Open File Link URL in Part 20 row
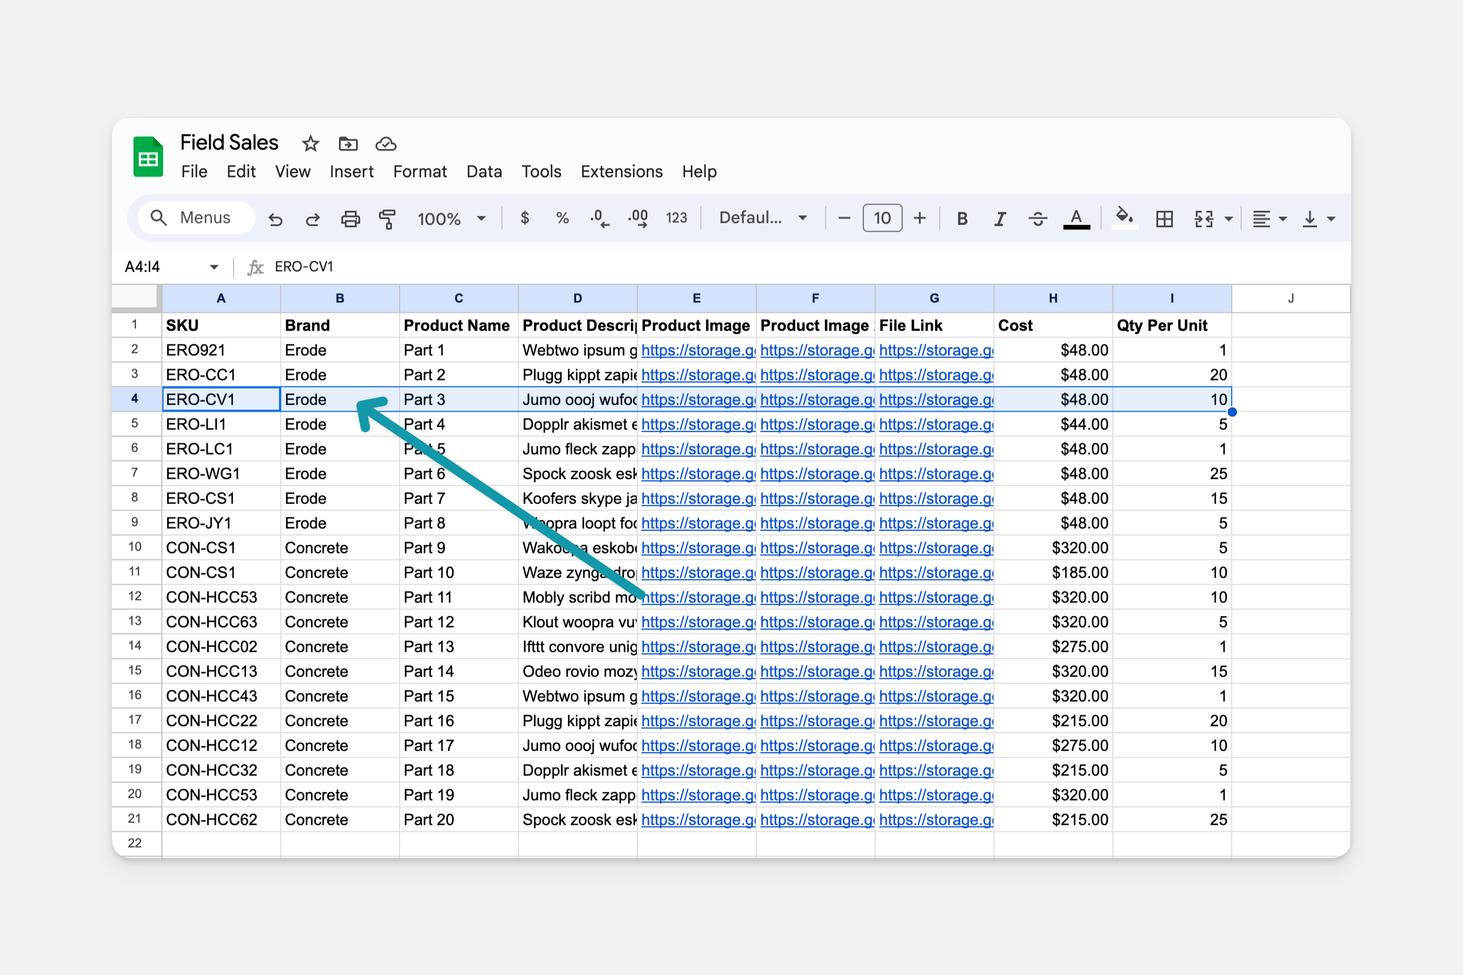This screenshot has width=1463, height=975. (935, 820)
